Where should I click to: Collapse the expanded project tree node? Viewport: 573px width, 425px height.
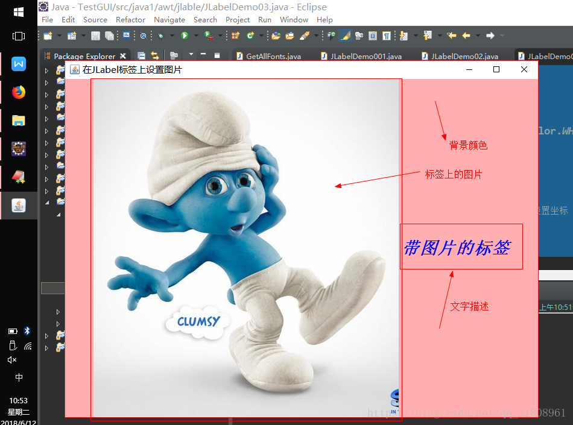coord(47,203)
